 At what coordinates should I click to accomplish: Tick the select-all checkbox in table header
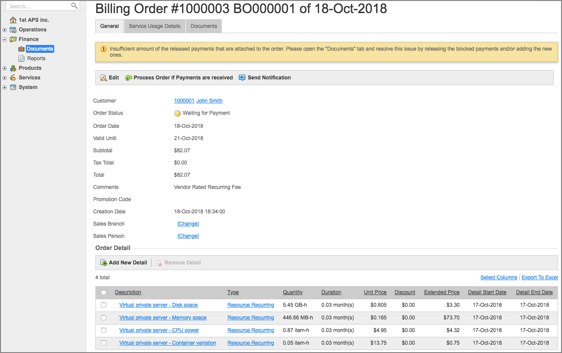tap(104, 292)
